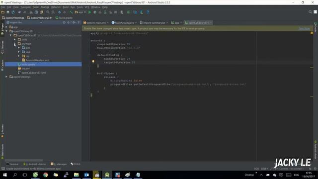Click the Redo arrow icon
The image size is (318, 179).
24,12
